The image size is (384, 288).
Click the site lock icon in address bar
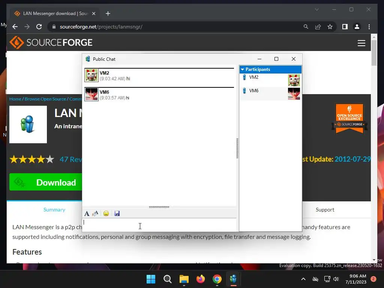54,27
